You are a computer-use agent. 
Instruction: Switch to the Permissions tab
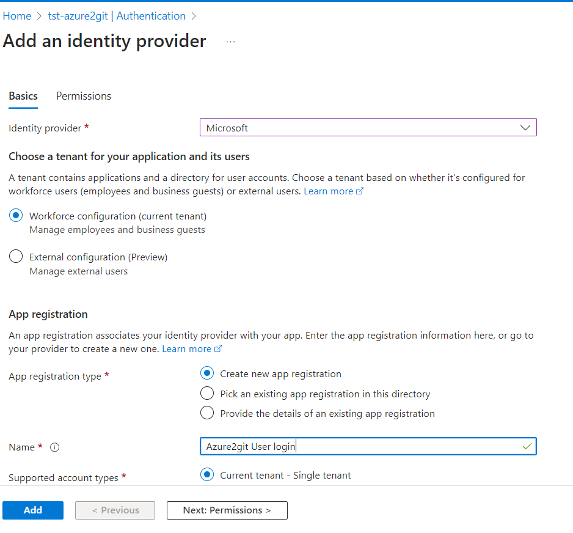[x=83, y=96]
